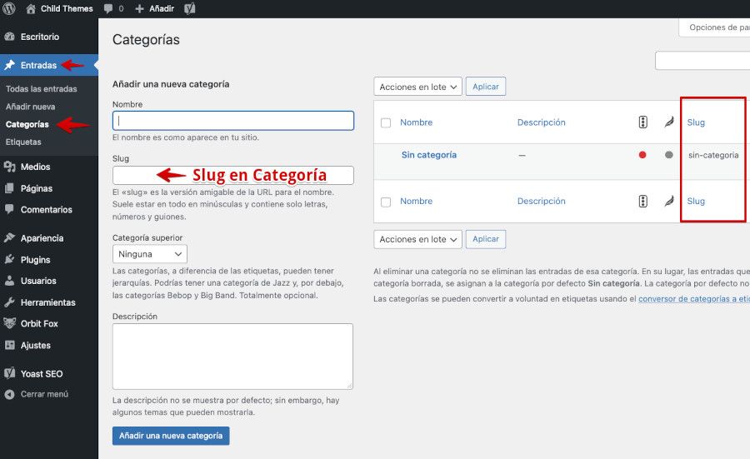Focus the Slug input field
The height and width of the screenshot is (459, 750).
tap(233, 175)
